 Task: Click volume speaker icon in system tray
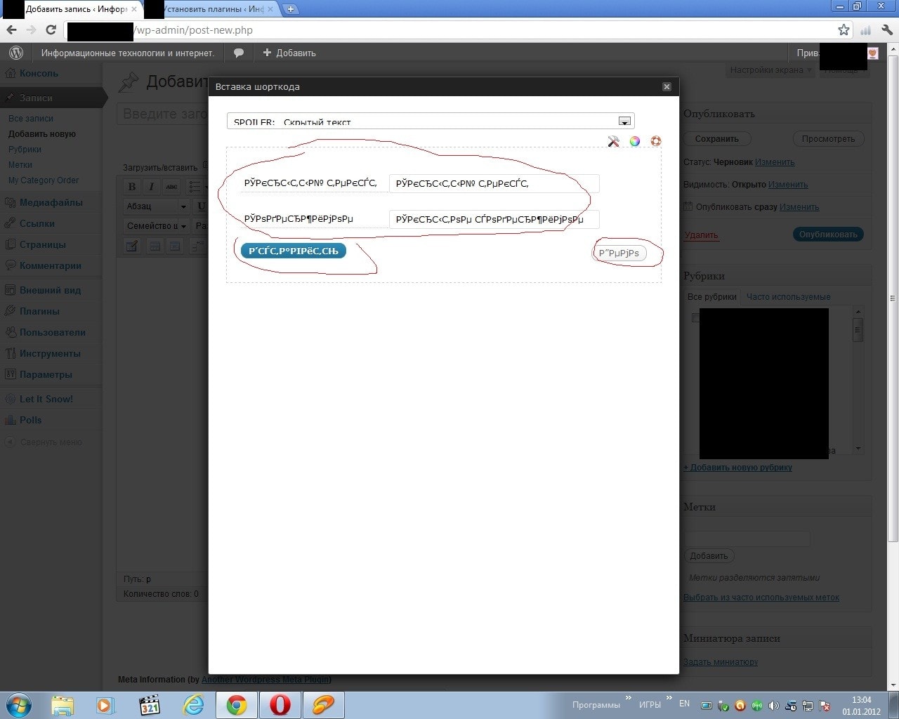click(x=773, y=705)
